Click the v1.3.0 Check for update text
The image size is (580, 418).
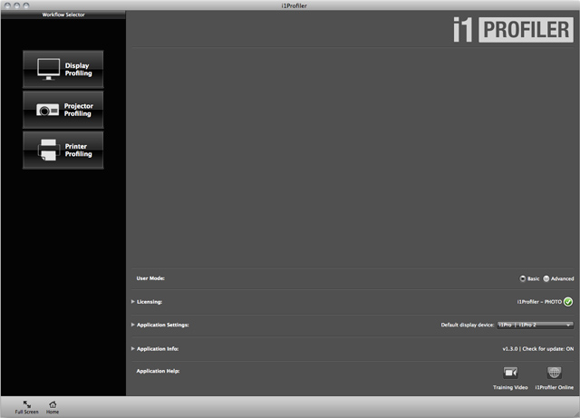tap(537, 349)
